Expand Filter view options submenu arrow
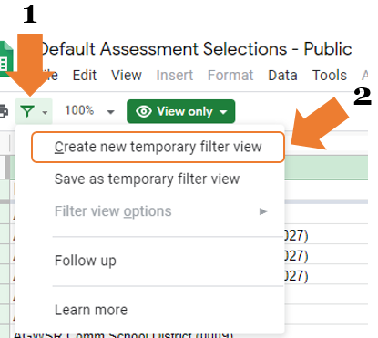 click(263, 211)
